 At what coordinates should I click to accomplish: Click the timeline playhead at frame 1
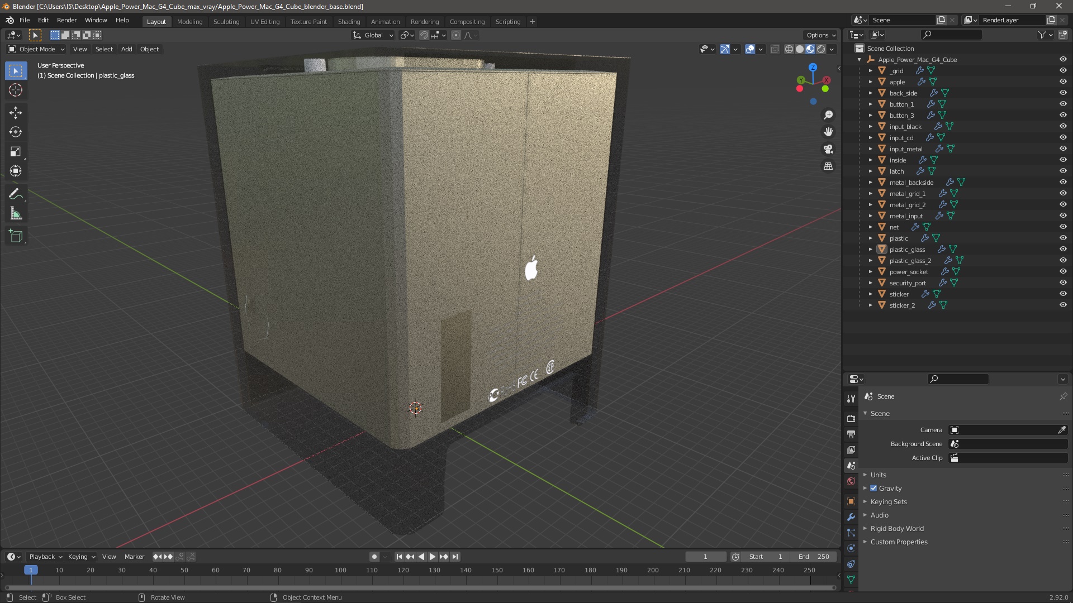[x=31, y=570]
